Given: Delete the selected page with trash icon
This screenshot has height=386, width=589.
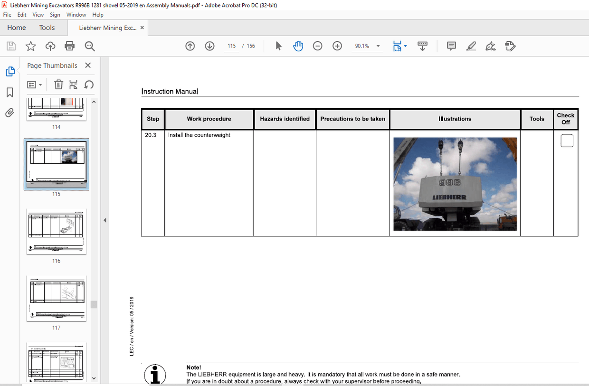Looking at the screenshot, I should [58, 84].
